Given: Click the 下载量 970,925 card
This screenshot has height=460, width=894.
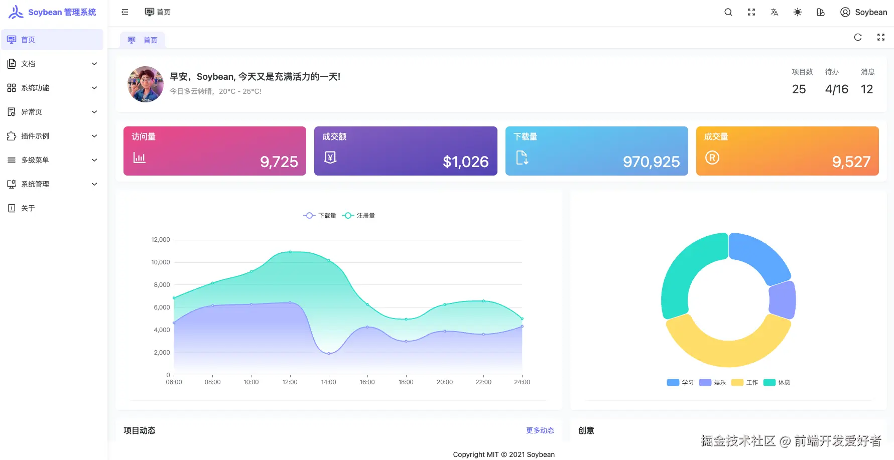Looking at the screenshot, I should click(x=597, y=151).
